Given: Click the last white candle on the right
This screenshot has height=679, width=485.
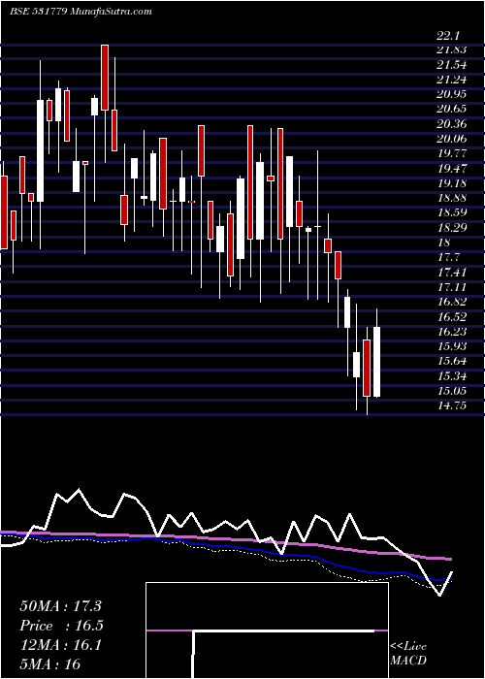Looking at the screenshot, I should click(376, 362).
